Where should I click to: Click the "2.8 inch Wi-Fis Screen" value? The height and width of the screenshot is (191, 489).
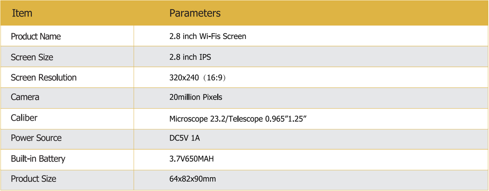(x=207, y=36)
